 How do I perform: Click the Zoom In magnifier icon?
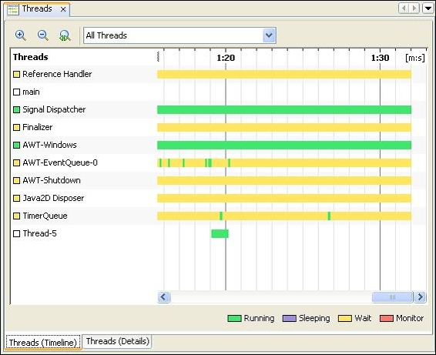point(21,35)
